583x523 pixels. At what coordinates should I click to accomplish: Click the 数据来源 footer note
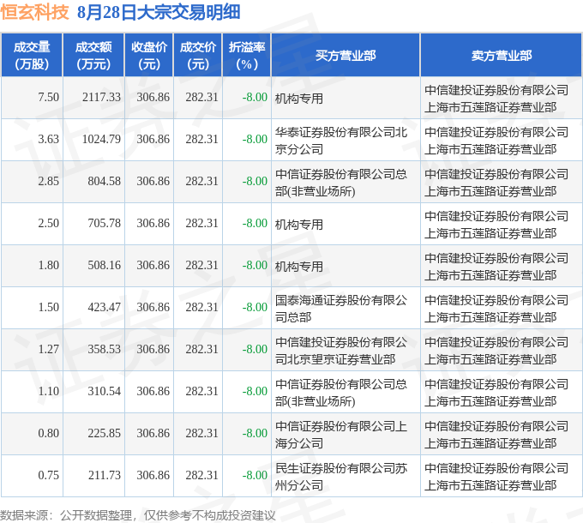(x=137, y=515)
